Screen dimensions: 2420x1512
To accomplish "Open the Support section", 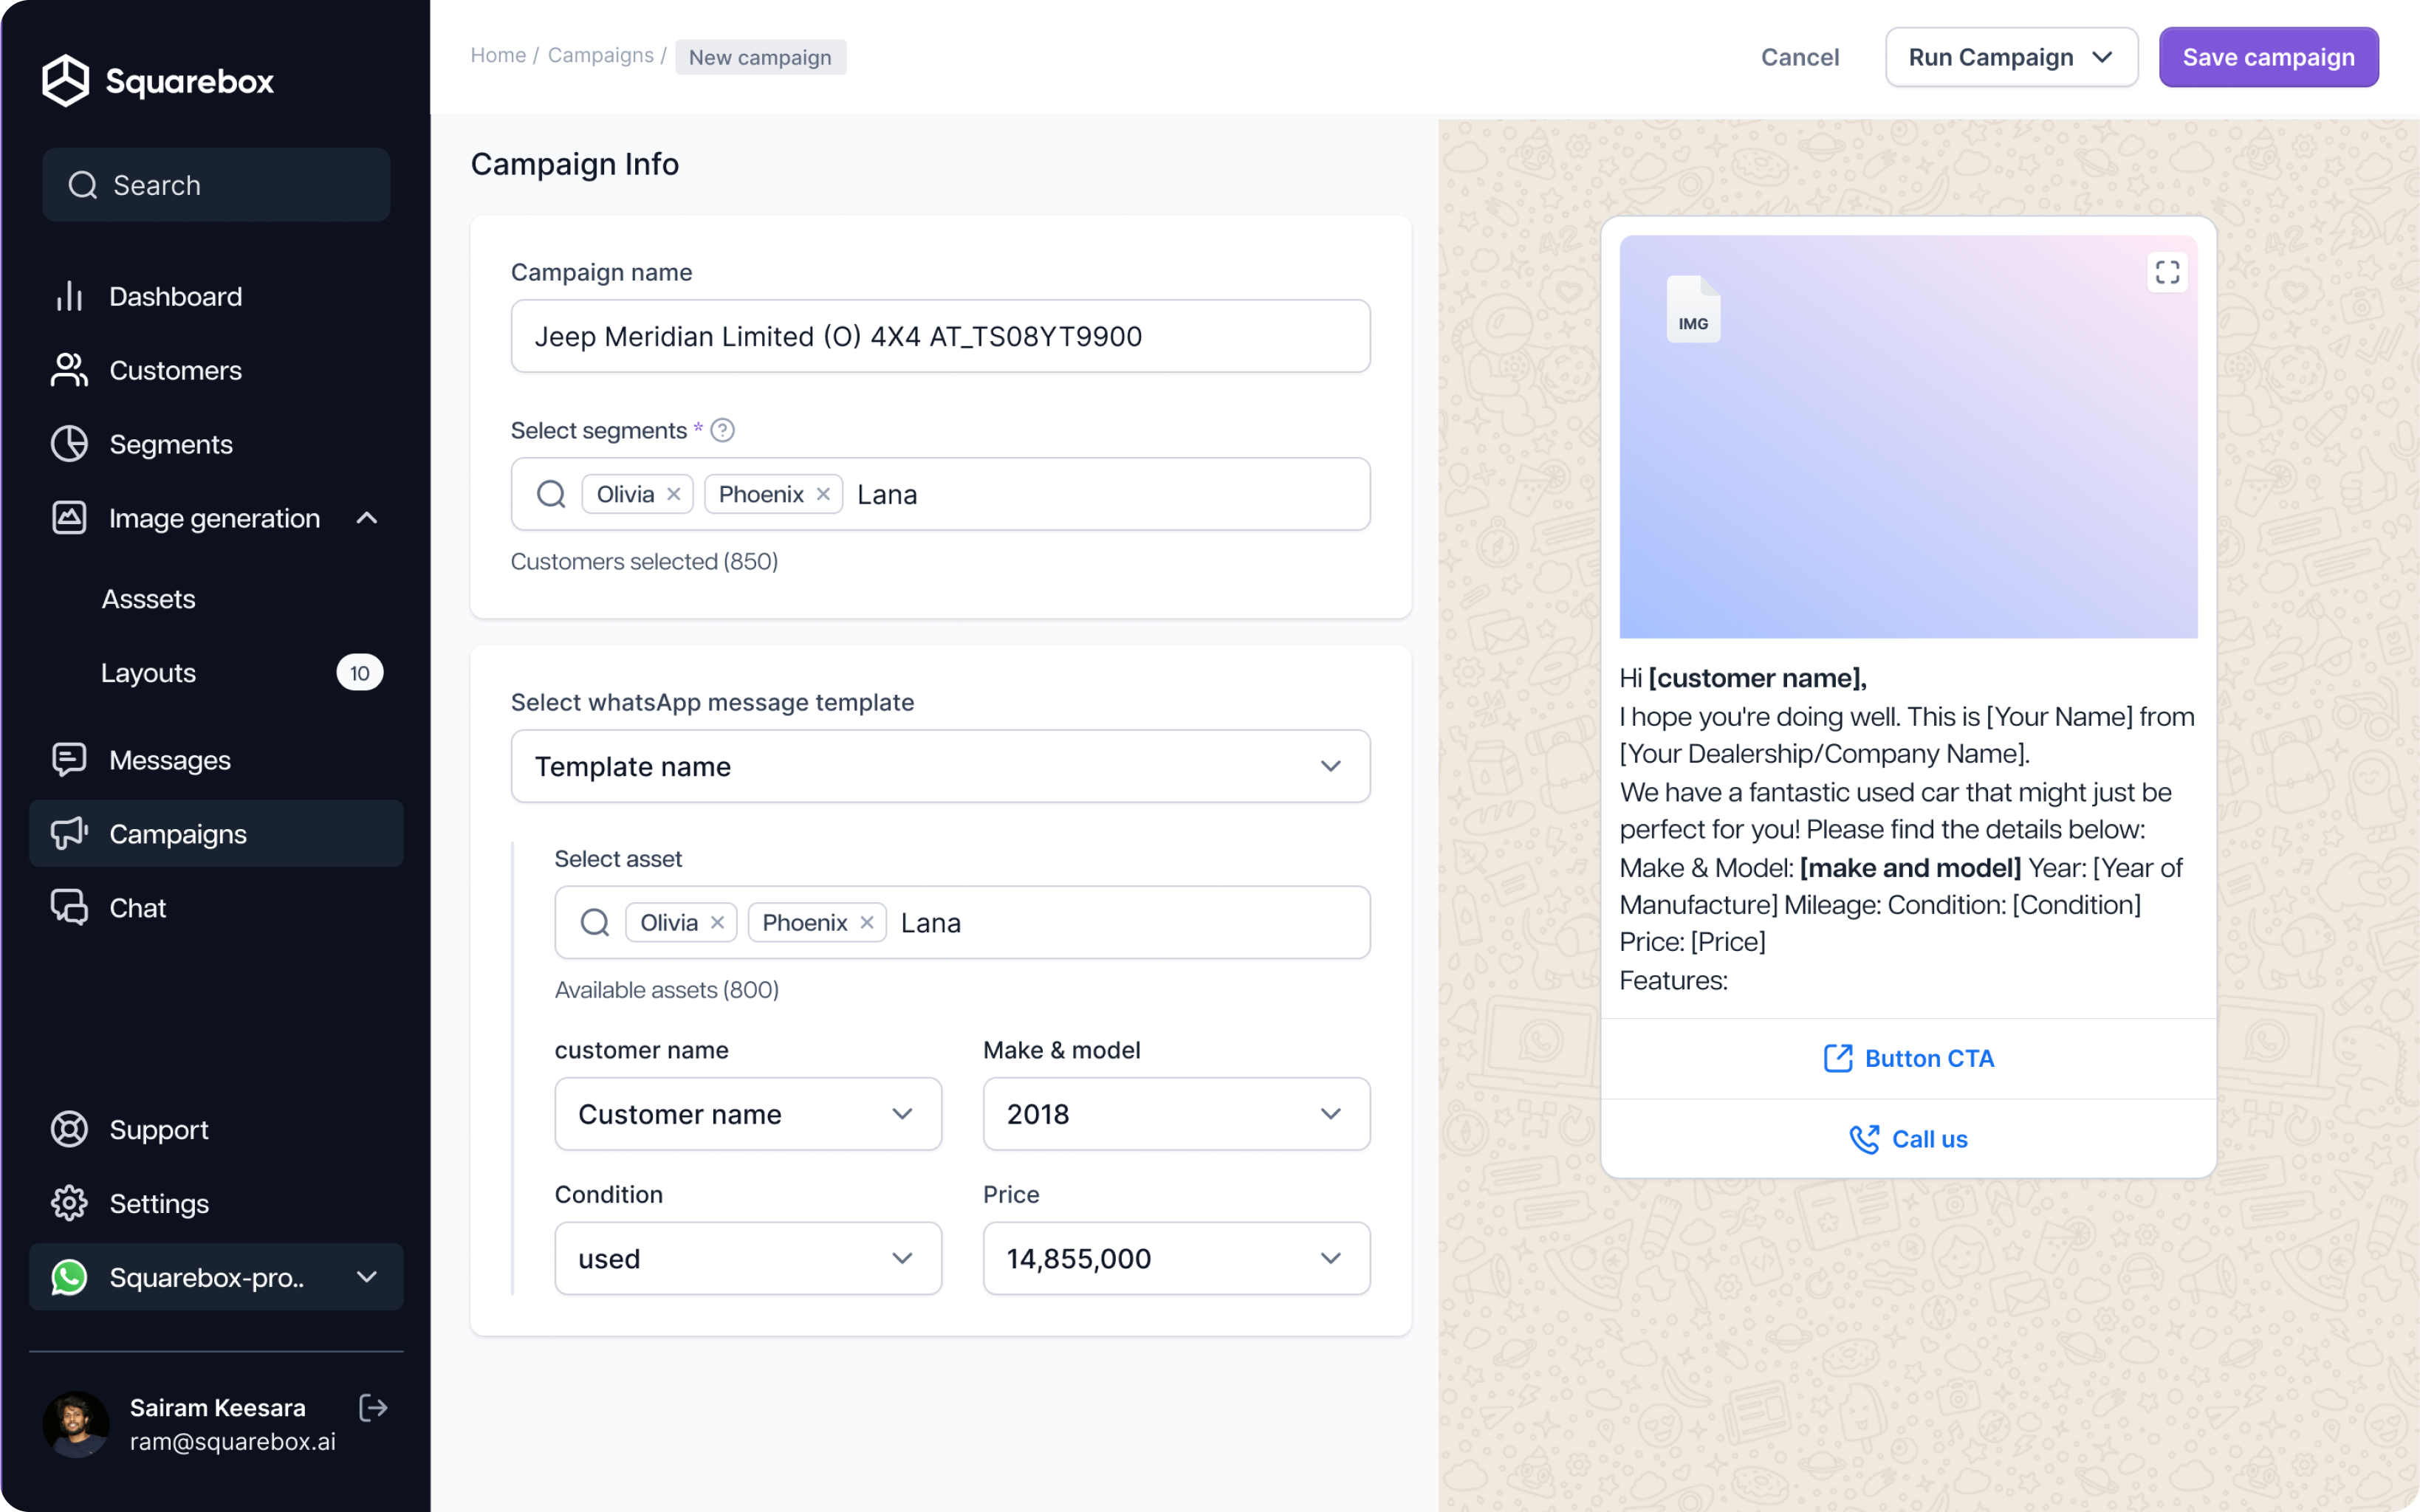I will [x=158, y=1129].
